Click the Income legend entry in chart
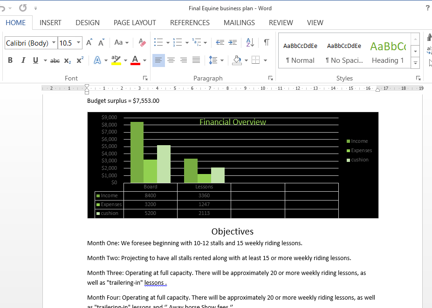 357,141
